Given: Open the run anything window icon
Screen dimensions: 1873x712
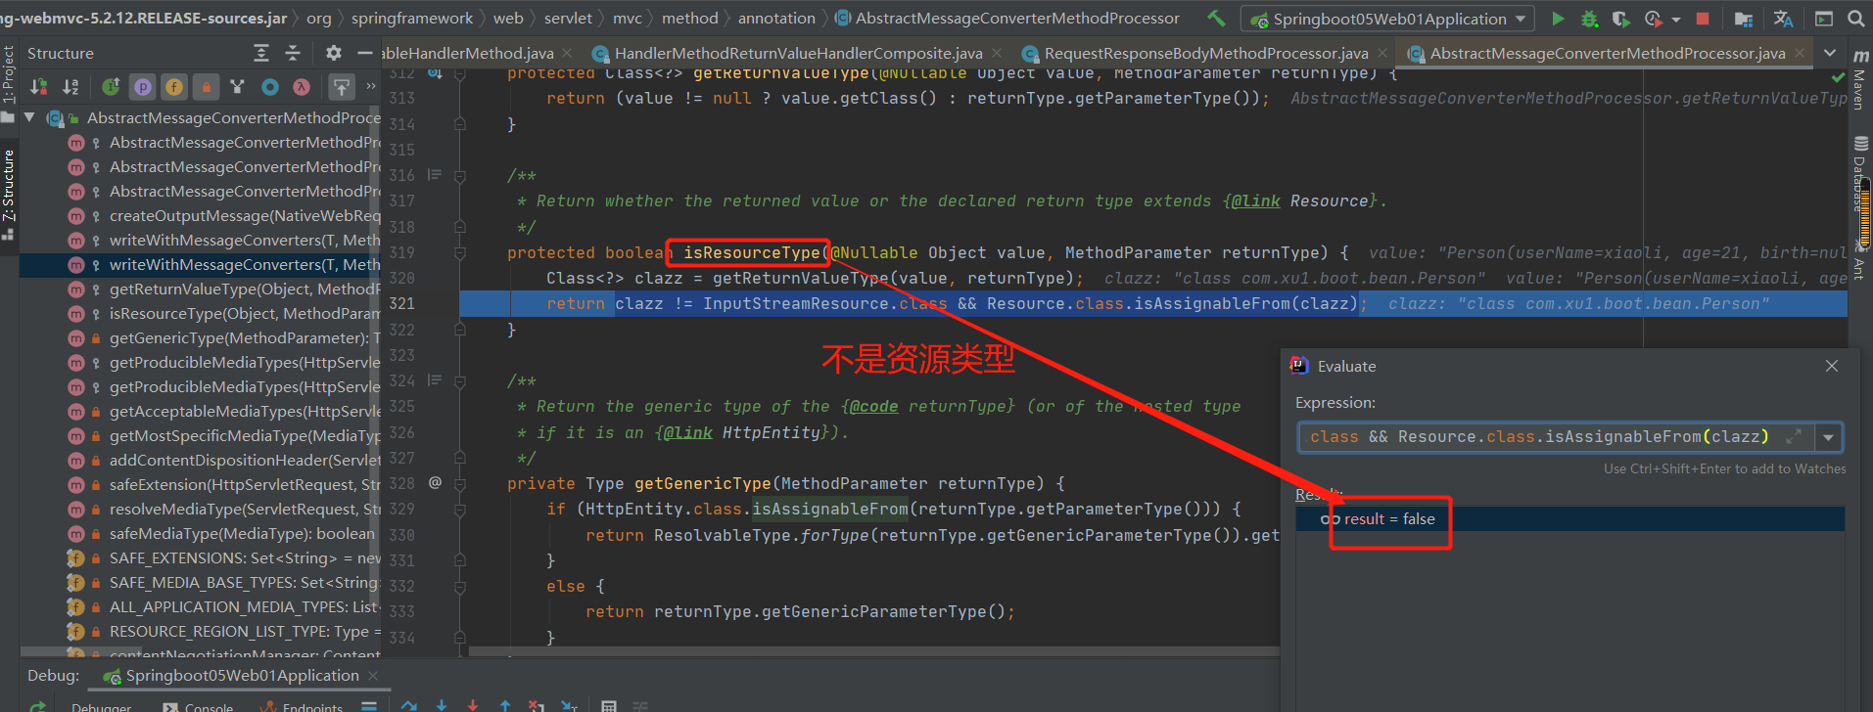Looking at the screenshot, I should point(1824,19).
